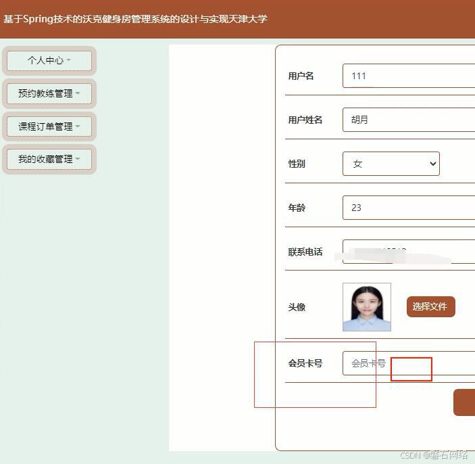Open the 我的收藏管理 sidebar menu

coord(49,159)
